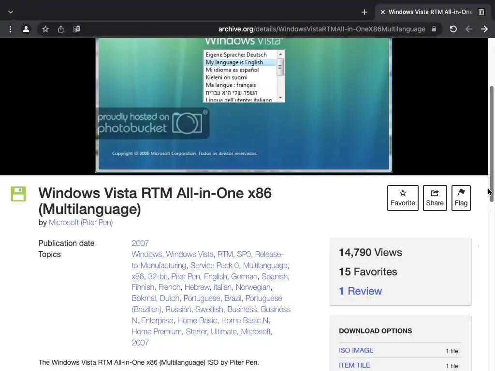Viewport: 495px width, 371px height.
Task: Click the browser share icon
Action: pyautogui.click(x=61, y=29)
